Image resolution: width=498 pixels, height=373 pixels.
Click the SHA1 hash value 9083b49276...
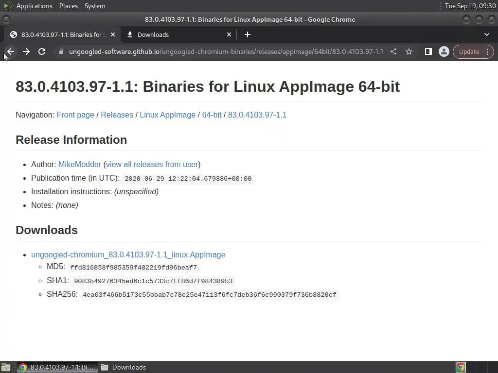[153, 281]
